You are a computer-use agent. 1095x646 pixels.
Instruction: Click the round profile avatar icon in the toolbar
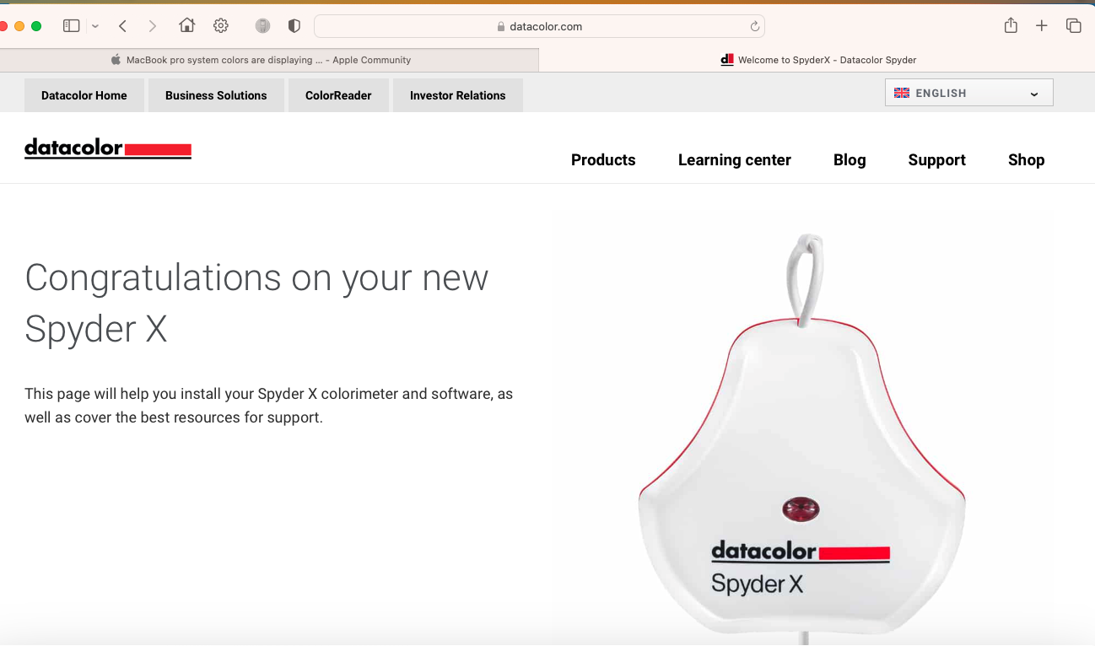coord(263,26)
